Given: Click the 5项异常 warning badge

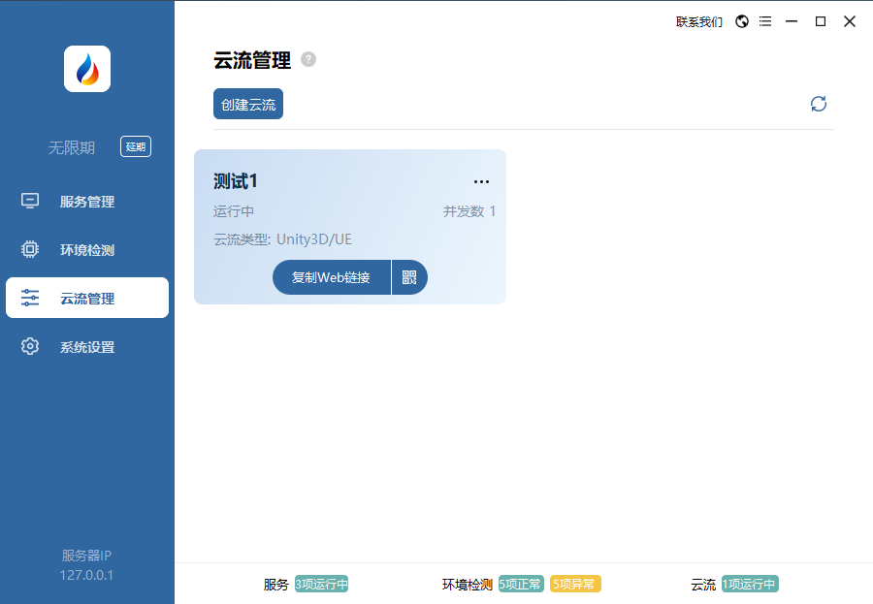Looking at the screenshot, I should [575, 584].
